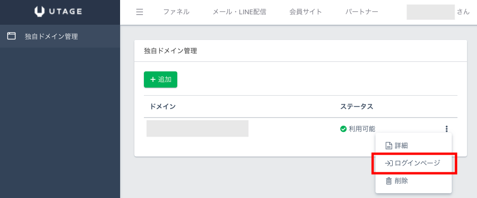Click the ドメイン column header
The height and width of the screenshot is (198, 477).
tap(162, 106)
